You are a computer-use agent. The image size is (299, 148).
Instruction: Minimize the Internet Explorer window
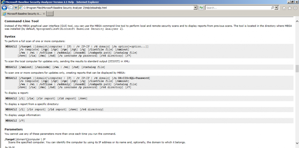pyautogui.click(x=289, y=2)
